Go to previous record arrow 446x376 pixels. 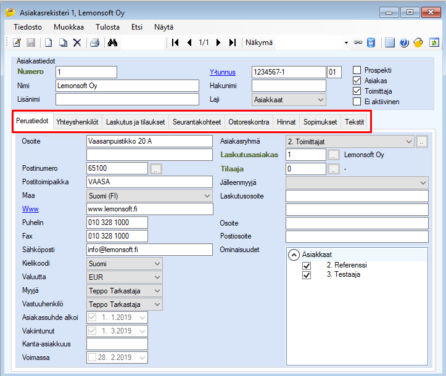(189, 43)
